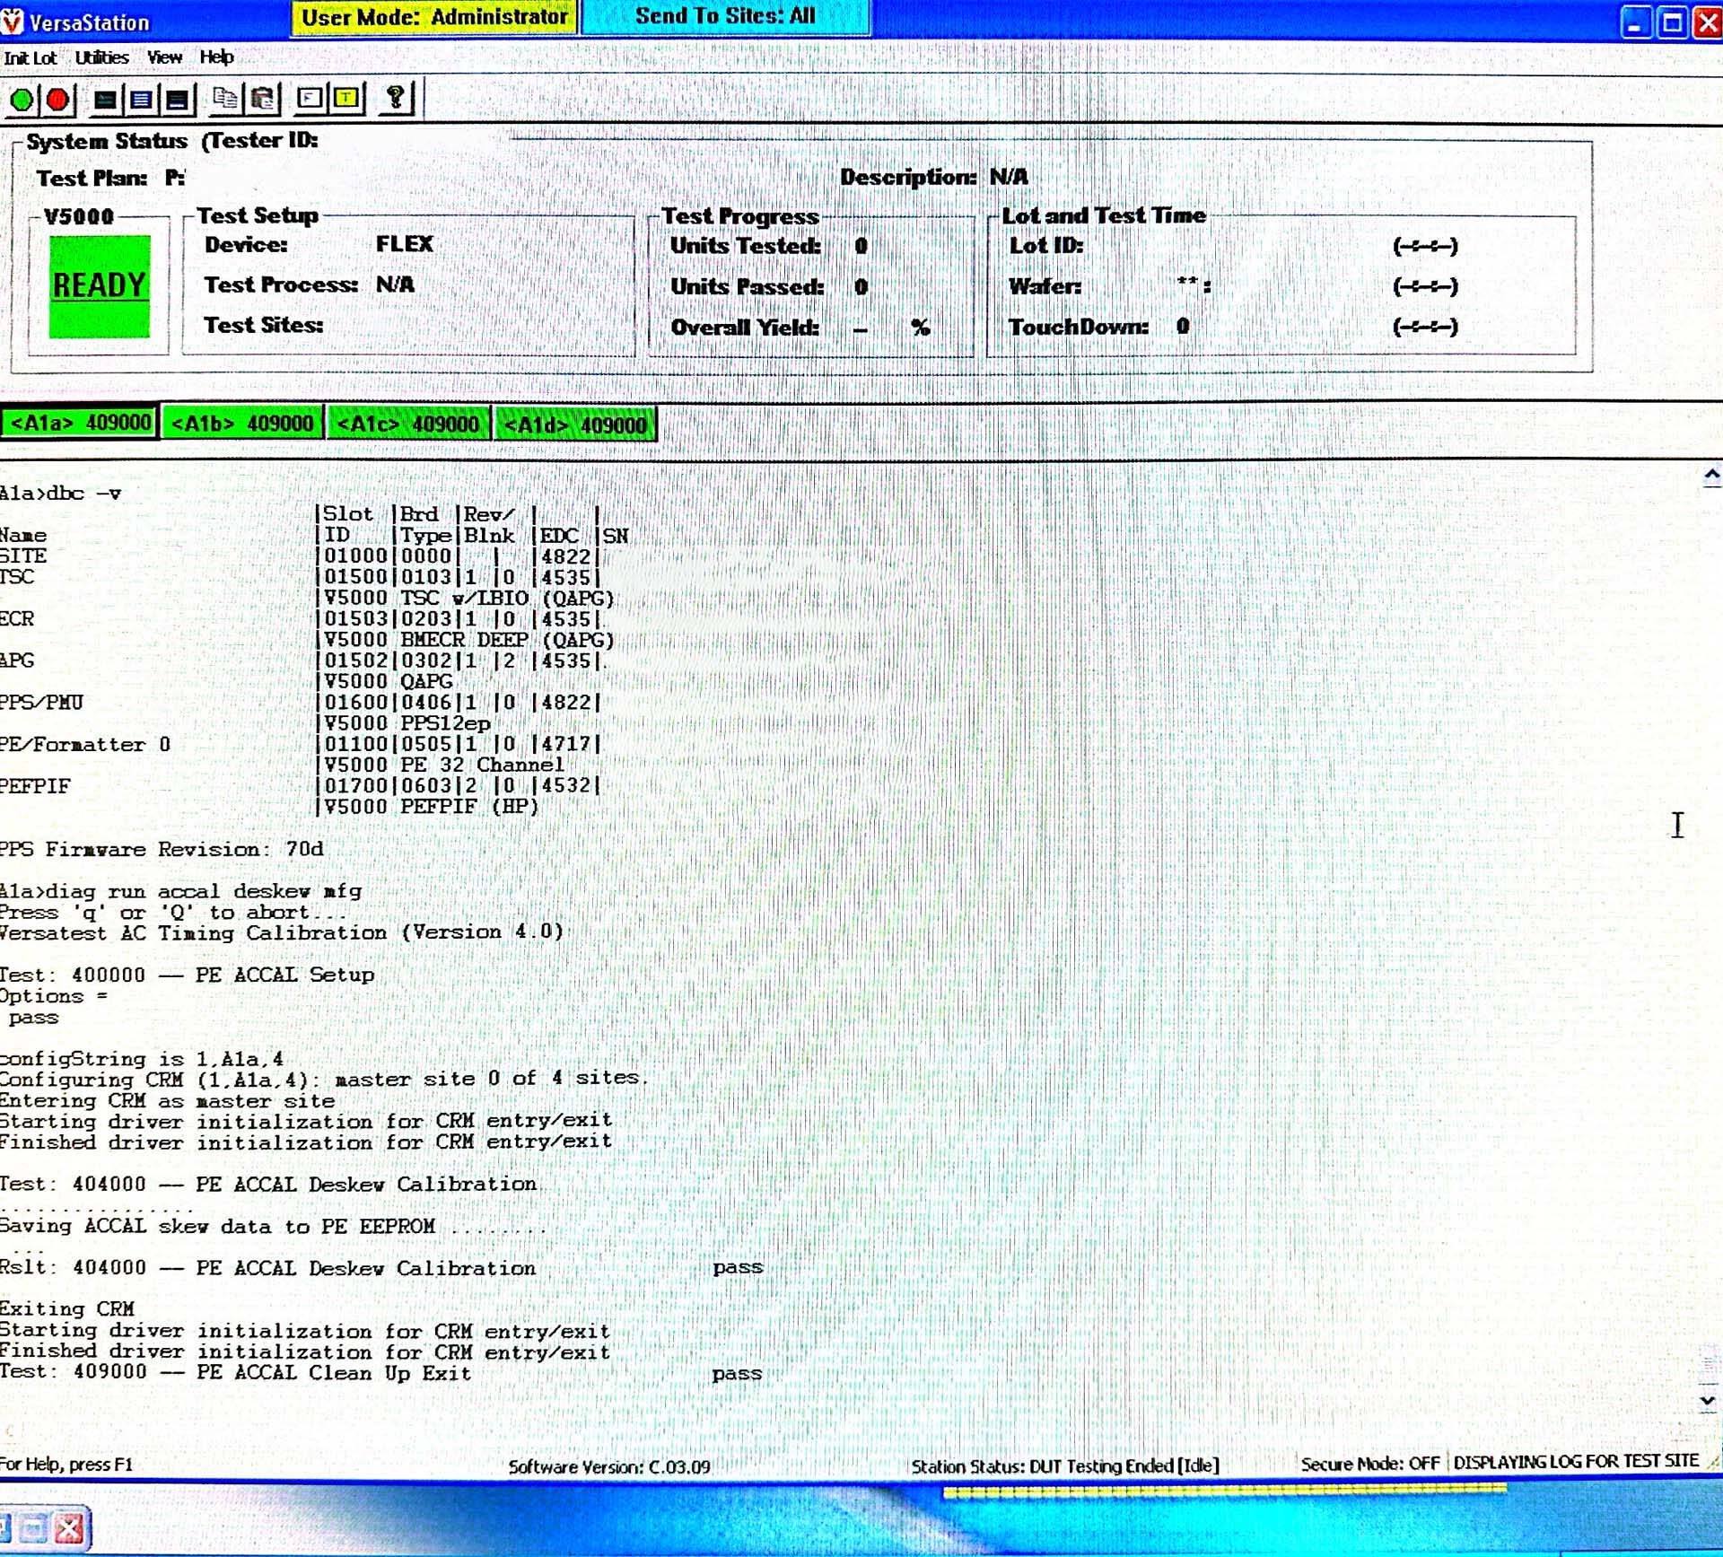Image resolution: width=1723 pixels, height=1557 pixels.
Task: Click the red stop button in toolbar
Action: click(x=58, y=100)
